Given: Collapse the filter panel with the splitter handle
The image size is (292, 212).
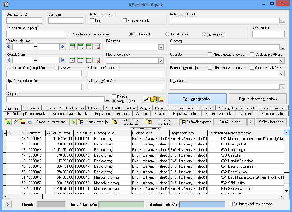Looking at the screenshot, I should (x=146, y=128).
